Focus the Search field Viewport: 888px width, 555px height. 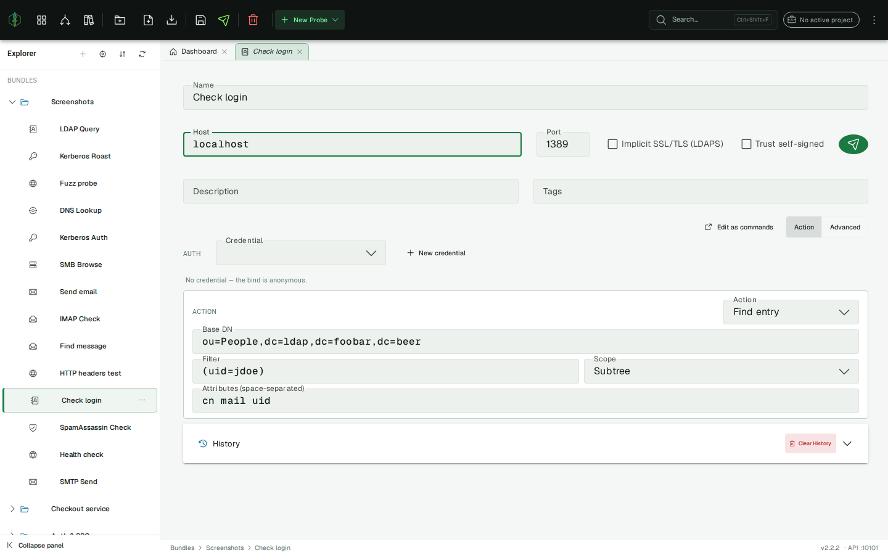(713, 20)
